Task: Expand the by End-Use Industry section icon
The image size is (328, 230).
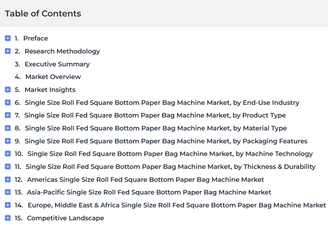Action: point(8,103)
